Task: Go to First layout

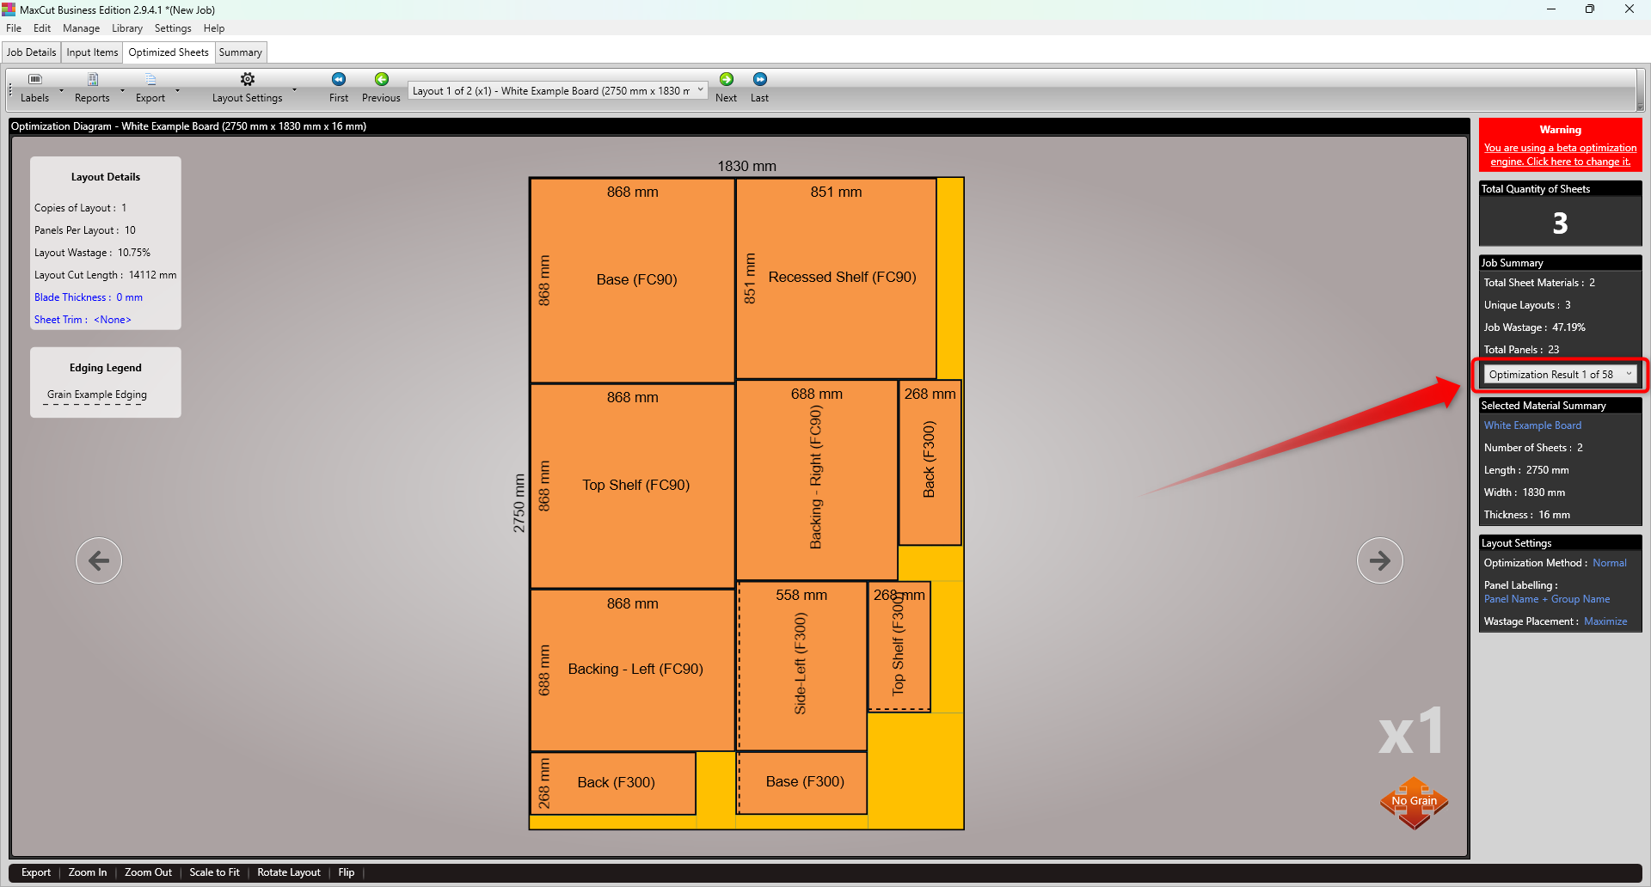Action: click(339, 80)
